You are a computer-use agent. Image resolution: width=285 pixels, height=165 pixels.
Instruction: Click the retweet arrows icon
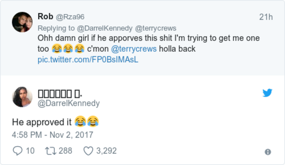(x=50, y=151)
